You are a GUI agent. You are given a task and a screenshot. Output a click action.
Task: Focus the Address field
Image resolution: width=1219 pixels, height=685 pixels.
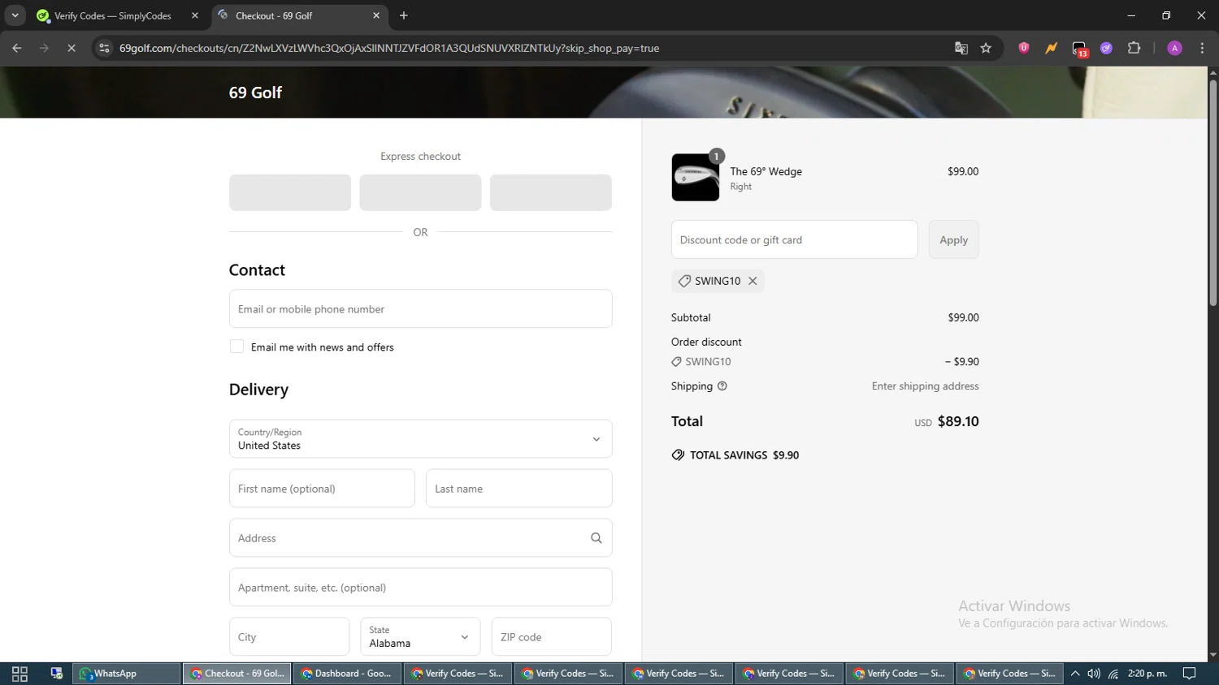[x=420, y=538]
